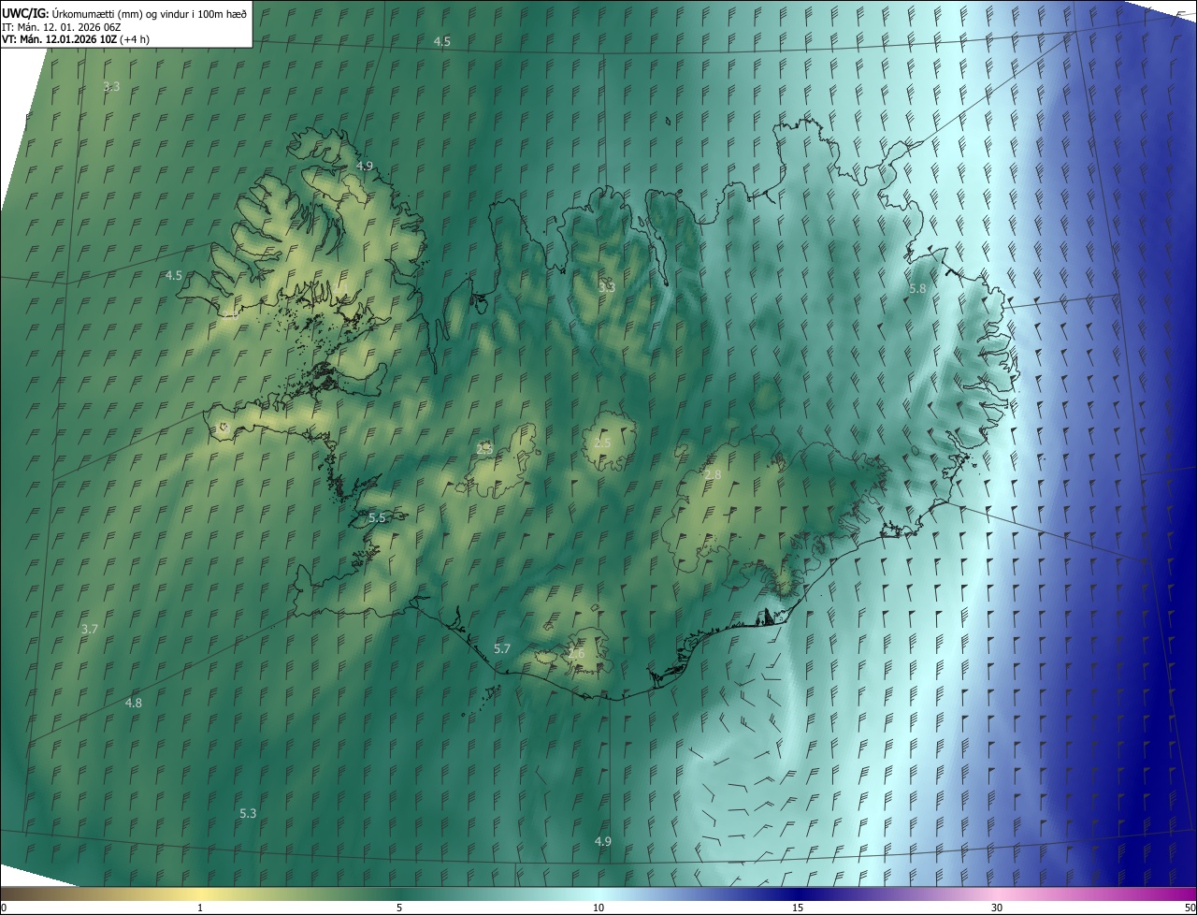1197x915 pixels.
Task: Click the color scale tick label '0'
Action: [4, 908]
